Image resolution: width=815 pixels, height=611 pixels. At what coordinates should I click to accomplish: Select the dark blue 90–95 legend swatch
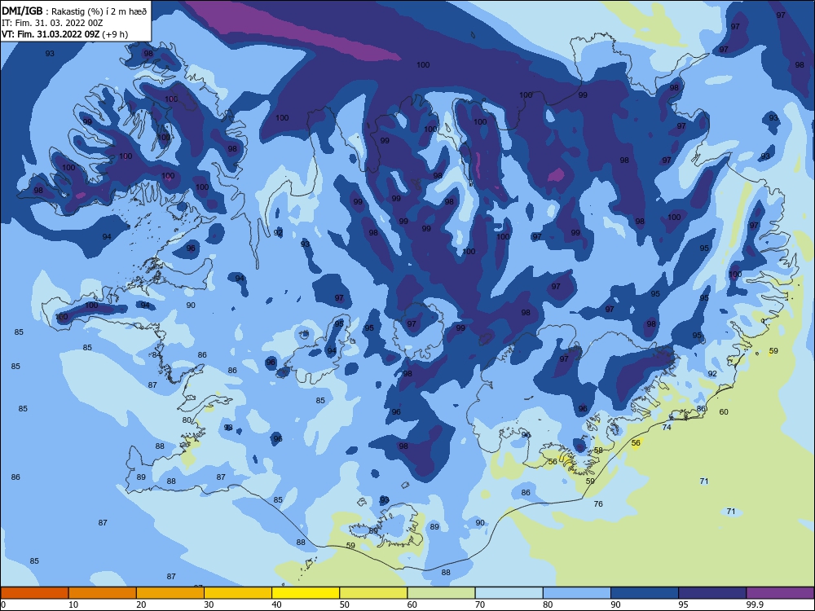(645, 593)
